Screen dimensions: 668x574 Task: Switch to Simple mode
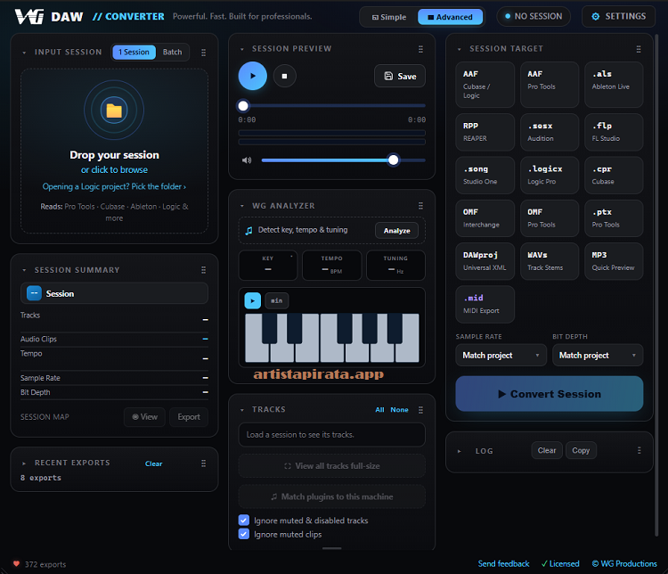coord(389,17)
